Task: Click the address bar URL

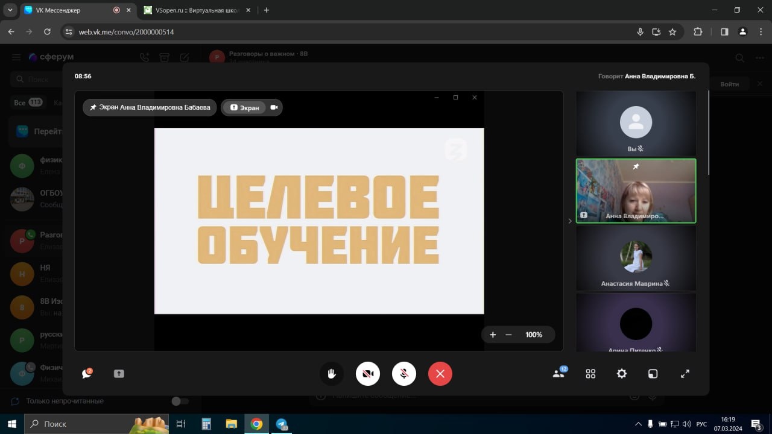Action: tap(126, 32)
